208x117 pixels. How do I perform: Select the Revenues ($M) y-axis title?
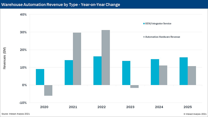(x=4, y=58)
